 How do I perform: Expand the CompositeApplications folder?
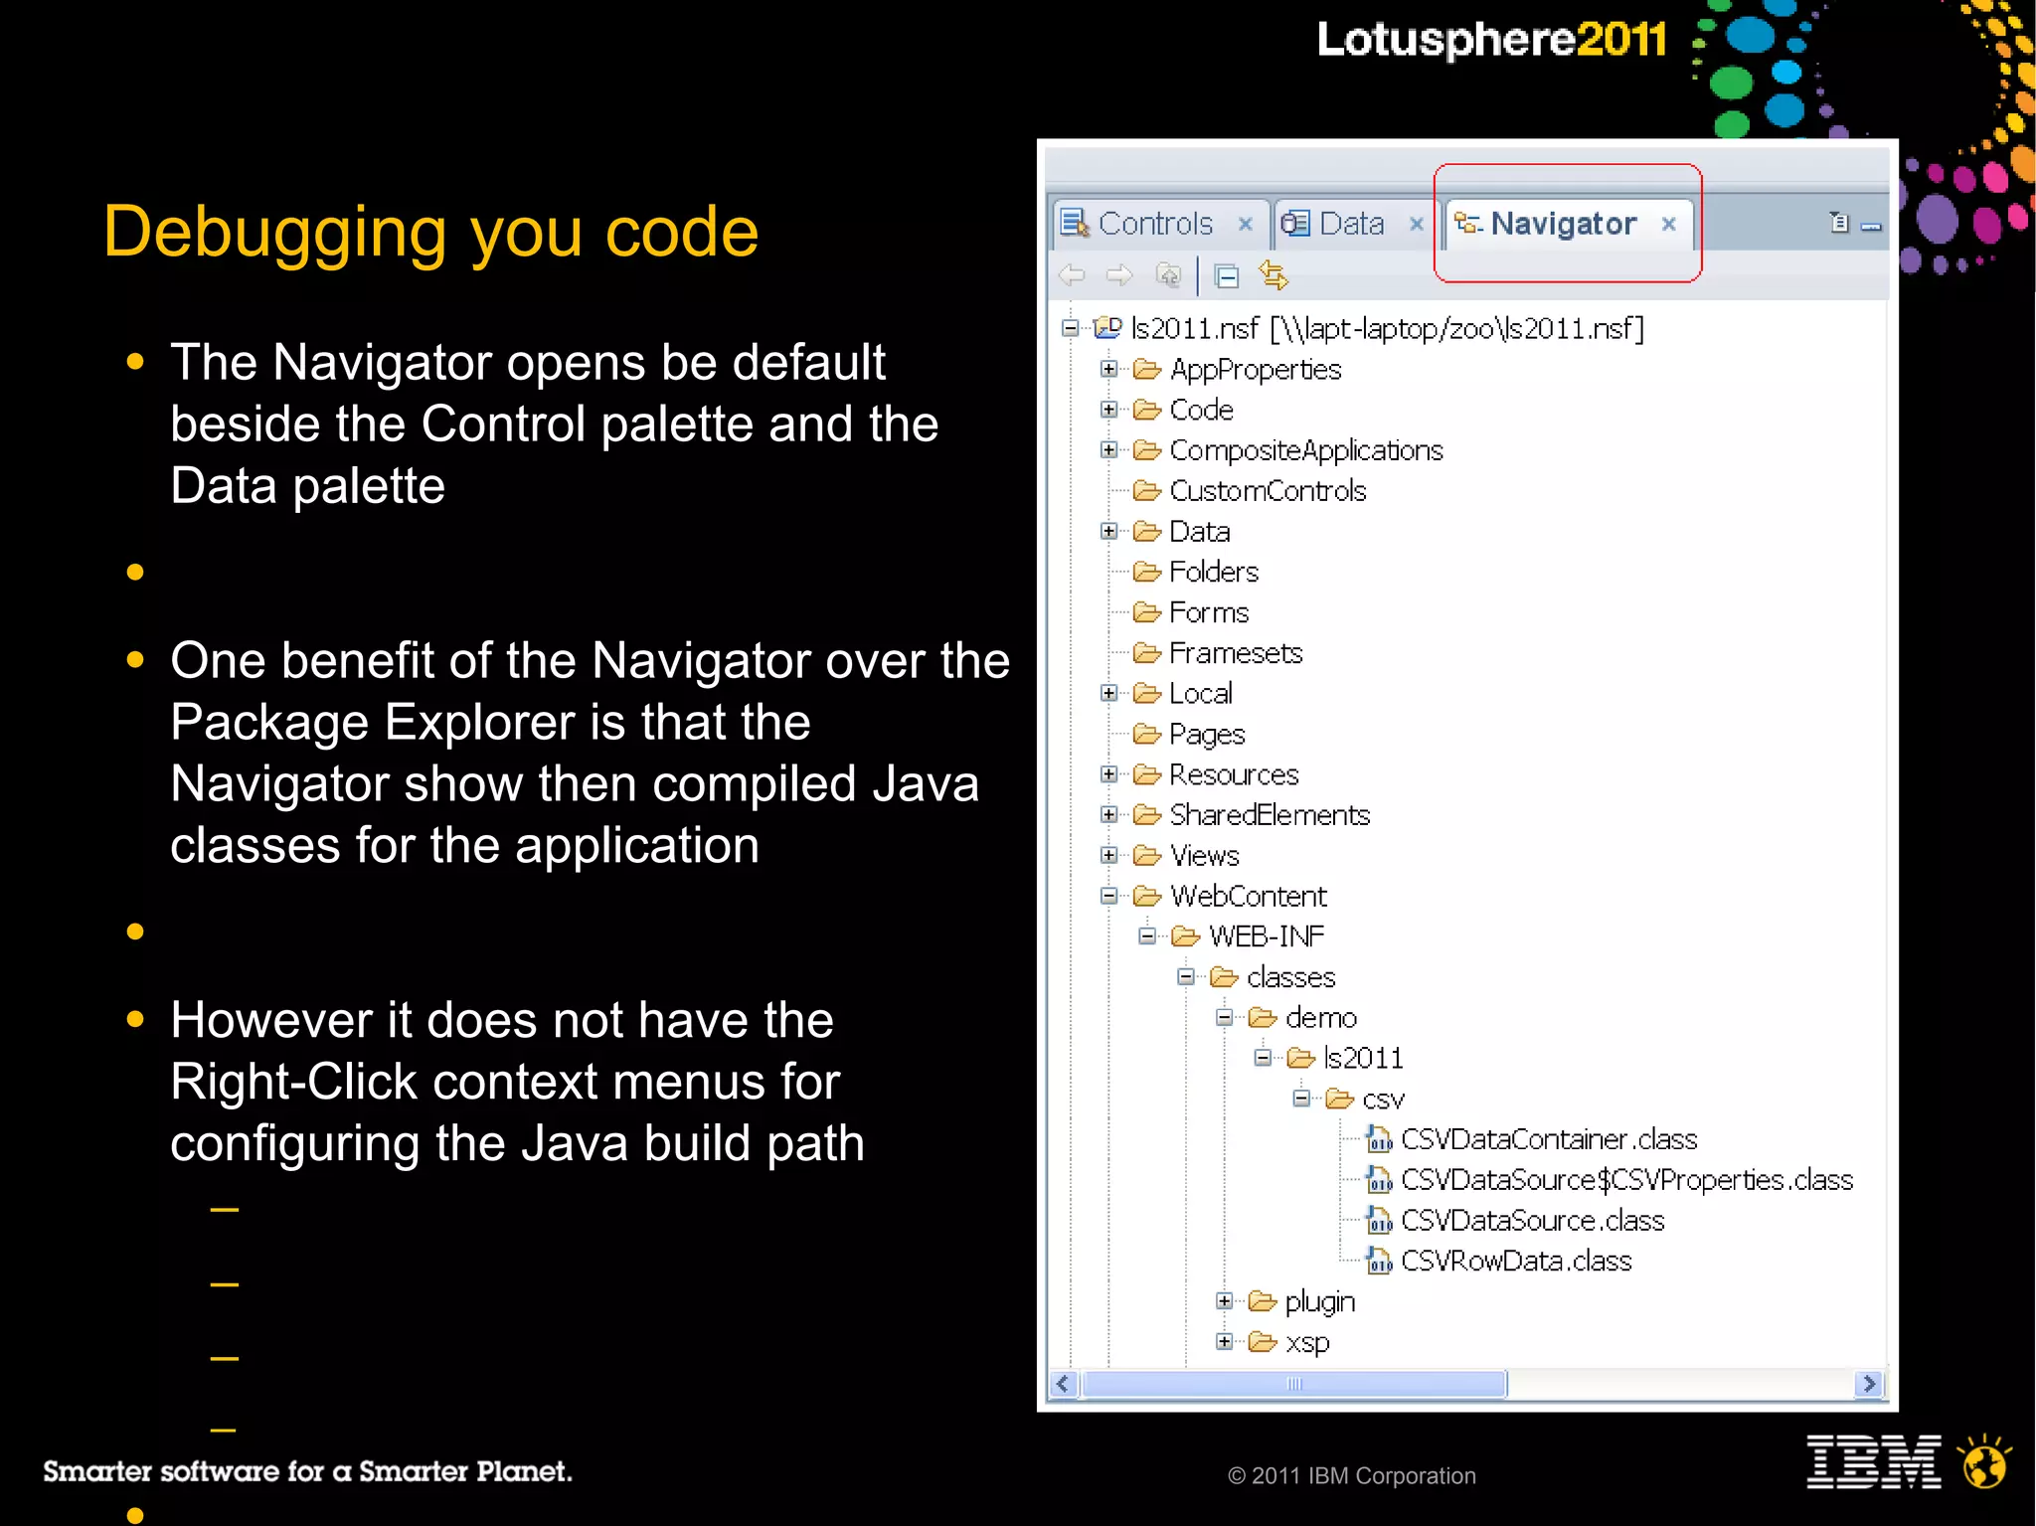tap(1108, 450)
